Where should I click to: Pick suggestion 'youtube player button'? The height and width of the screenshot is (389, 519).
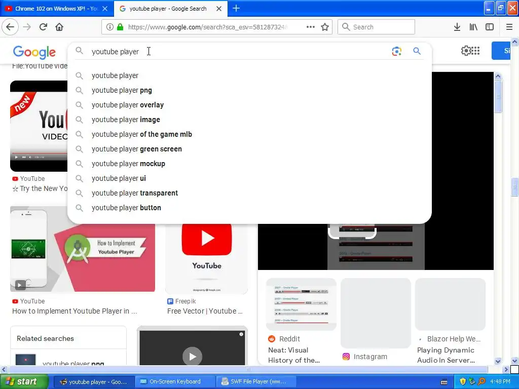coord(249,208)
